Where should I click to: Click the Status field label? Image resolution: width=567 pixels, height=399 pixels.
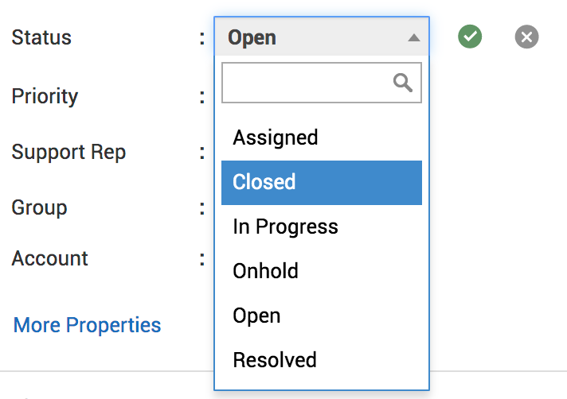(41, 37)
